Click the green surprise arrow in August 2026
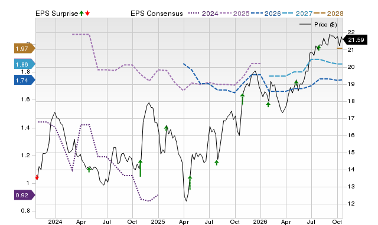 pos(319,48)
